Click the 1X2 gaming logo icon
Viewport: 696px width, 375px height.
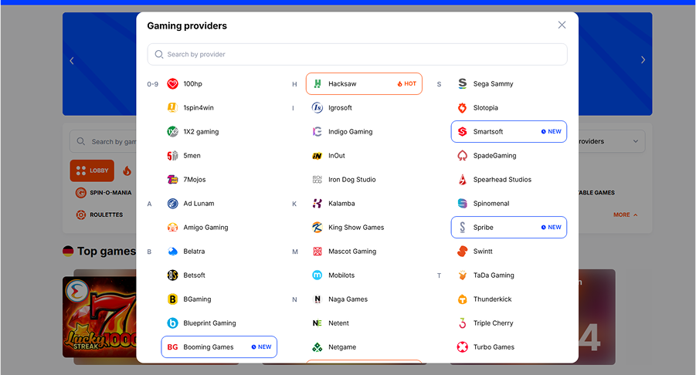173,132
